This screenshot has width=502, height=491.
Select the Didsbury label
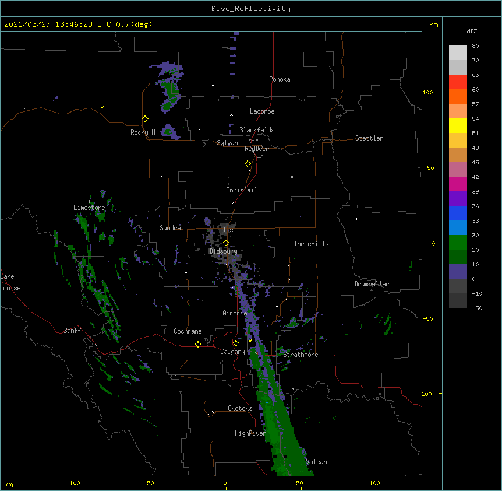pos(223,251)
